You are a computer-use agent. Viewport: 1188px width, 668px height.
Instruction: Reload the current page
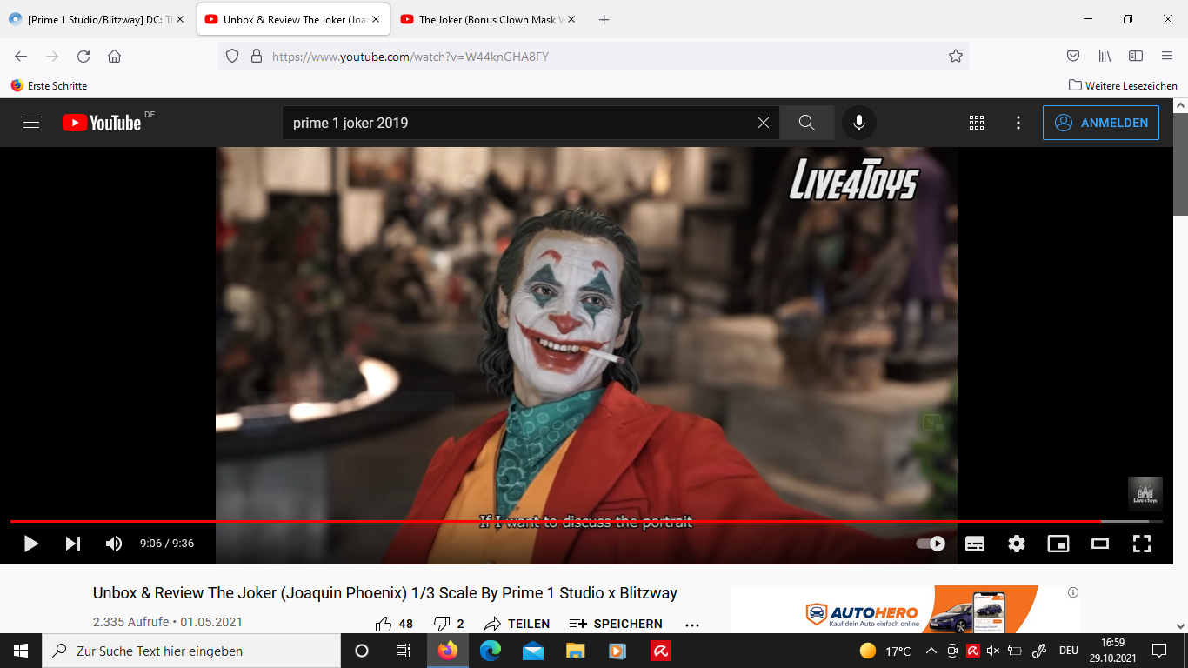click(83, 57)
